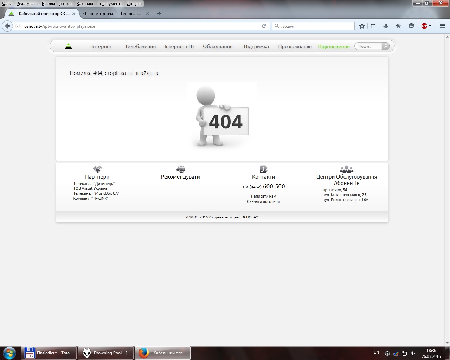Click the Написати нам link
Image resolution: width=450 pixels, height=360 pixels.
pyautogui.click(x=263, y=196)
